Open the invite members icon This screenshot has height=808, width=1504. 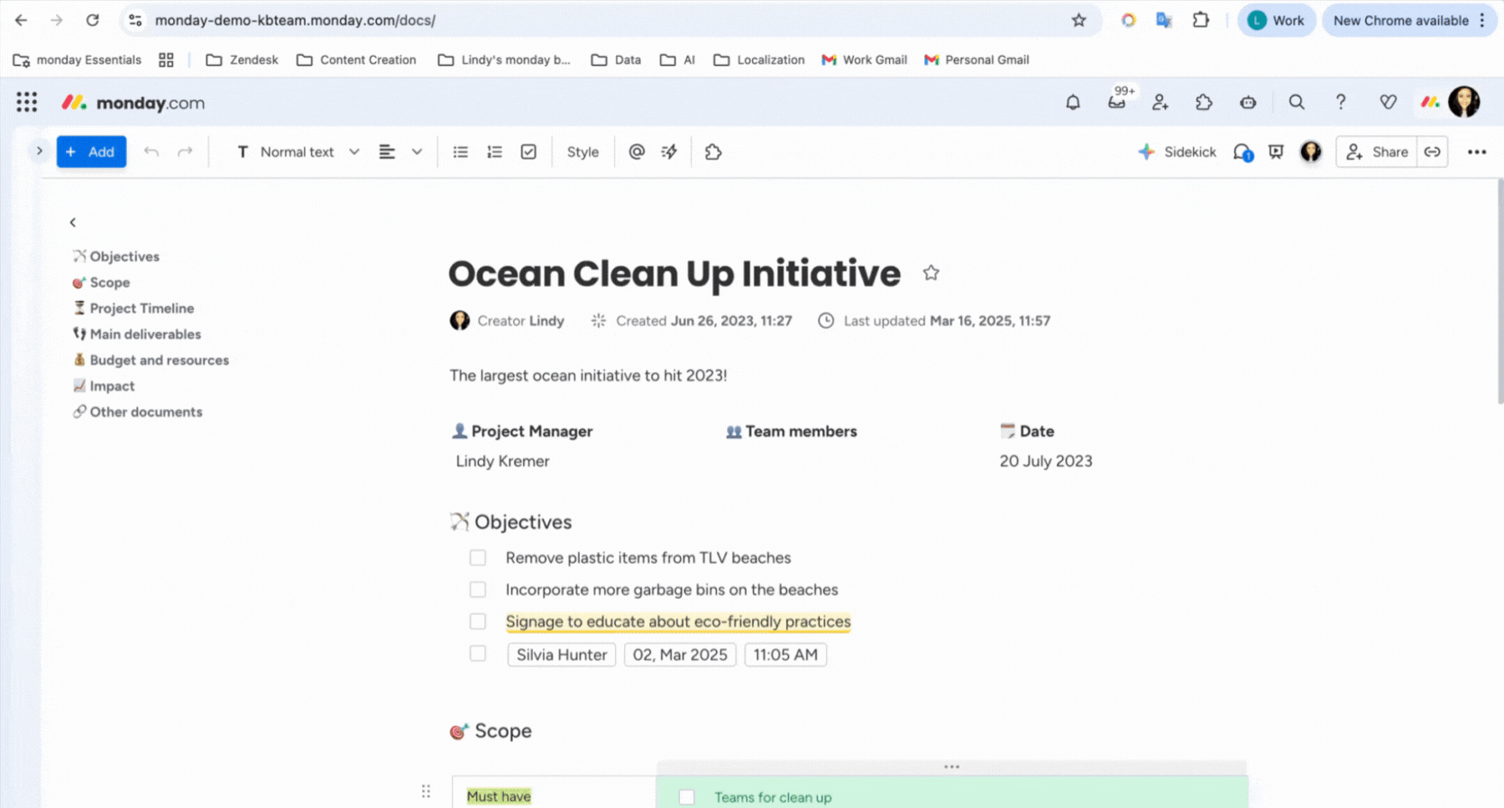click(1160, 103)
